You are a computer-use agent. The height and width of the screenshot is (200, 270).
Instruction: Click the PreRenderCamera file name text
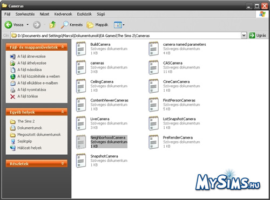[178, 137]
